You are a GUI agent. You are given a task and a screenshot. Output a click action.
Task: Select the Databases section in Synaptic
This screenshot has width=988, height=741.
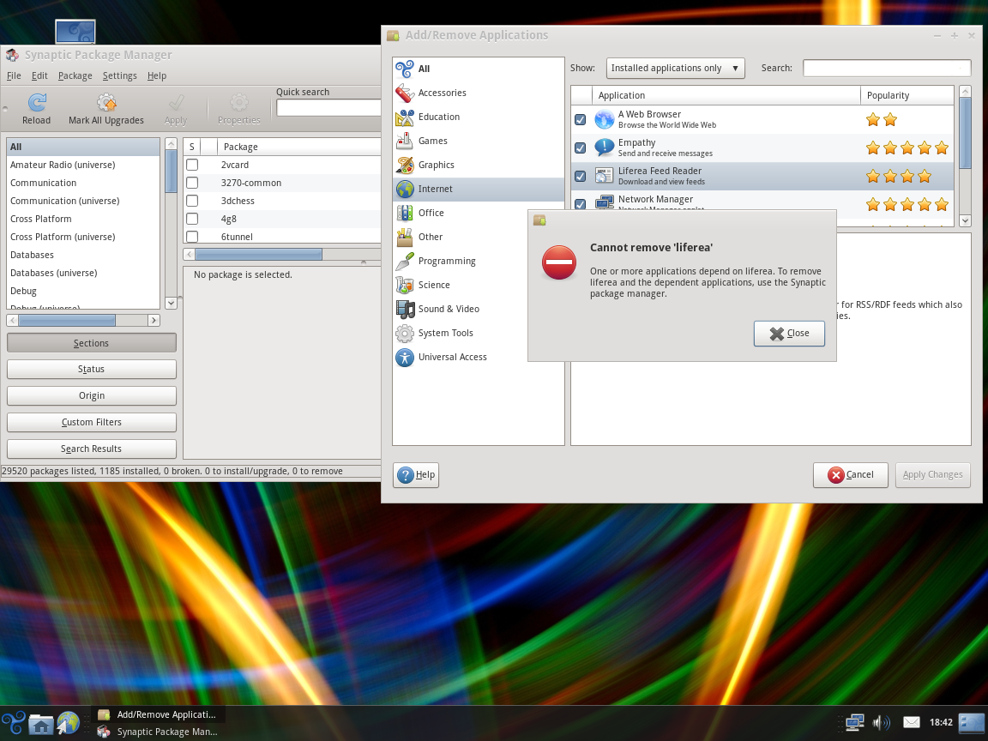coord(83,255)
